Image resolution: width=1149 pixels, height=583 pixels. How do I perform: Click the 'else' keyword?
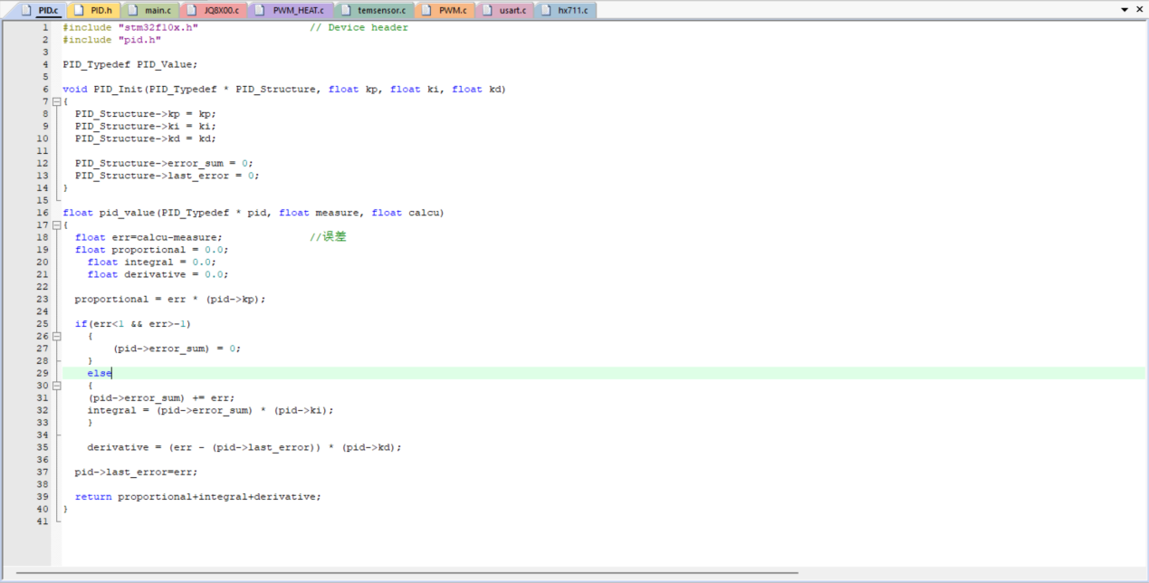tap(100, 374)
